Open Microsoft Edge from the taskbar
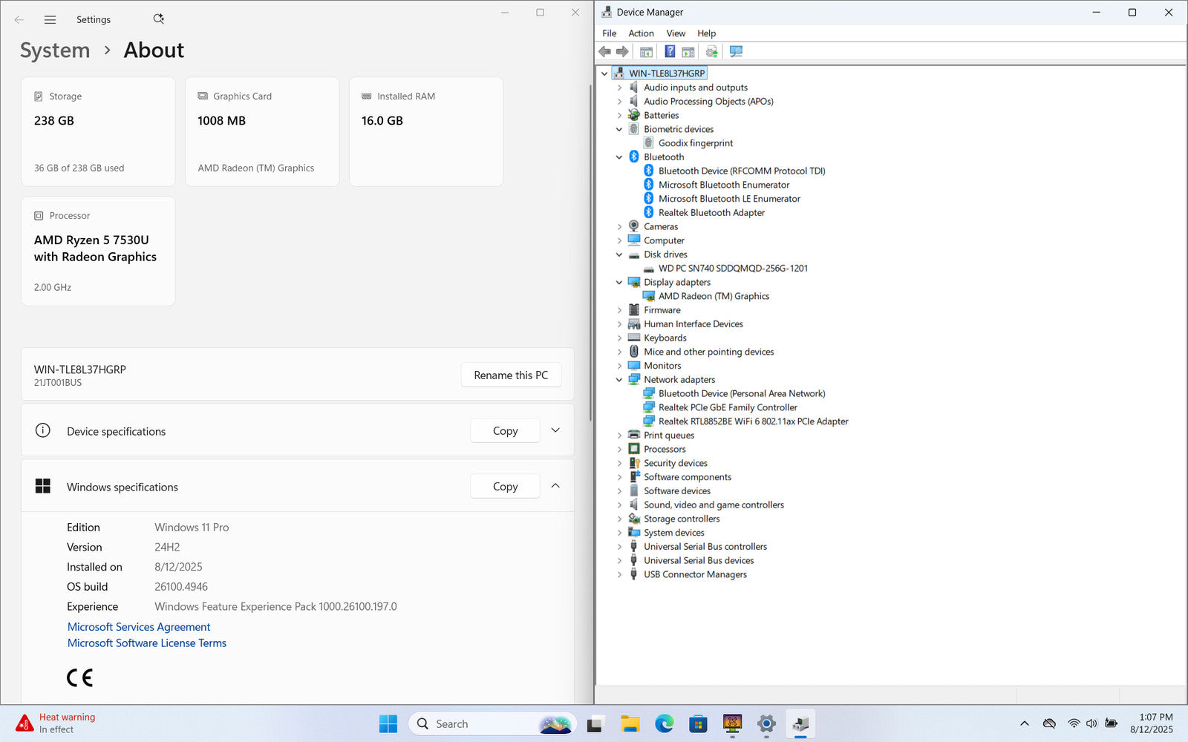 (664, 723)
